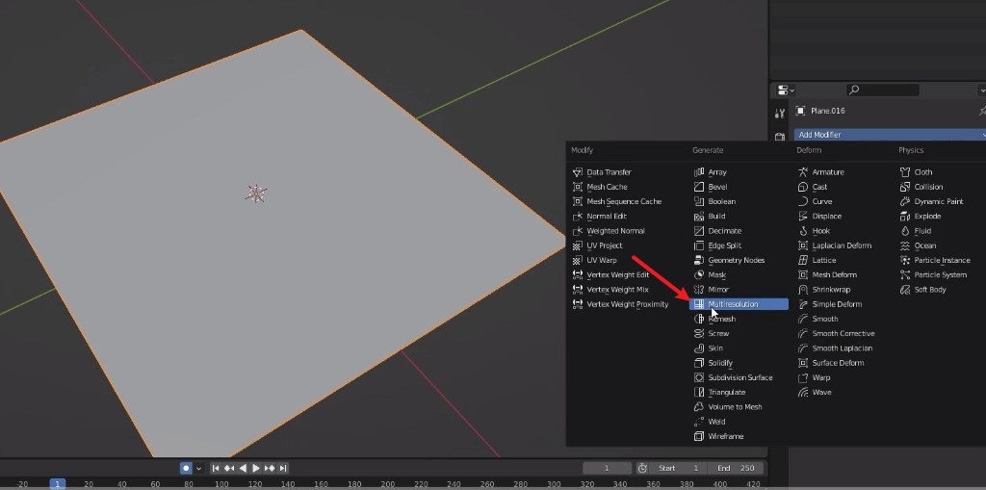Open the auto keying options dropdown arrow

[x=199, y=468]
